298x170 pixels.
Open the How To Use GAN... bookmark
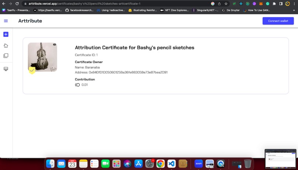pyautogui.click(x=257, y=10)
